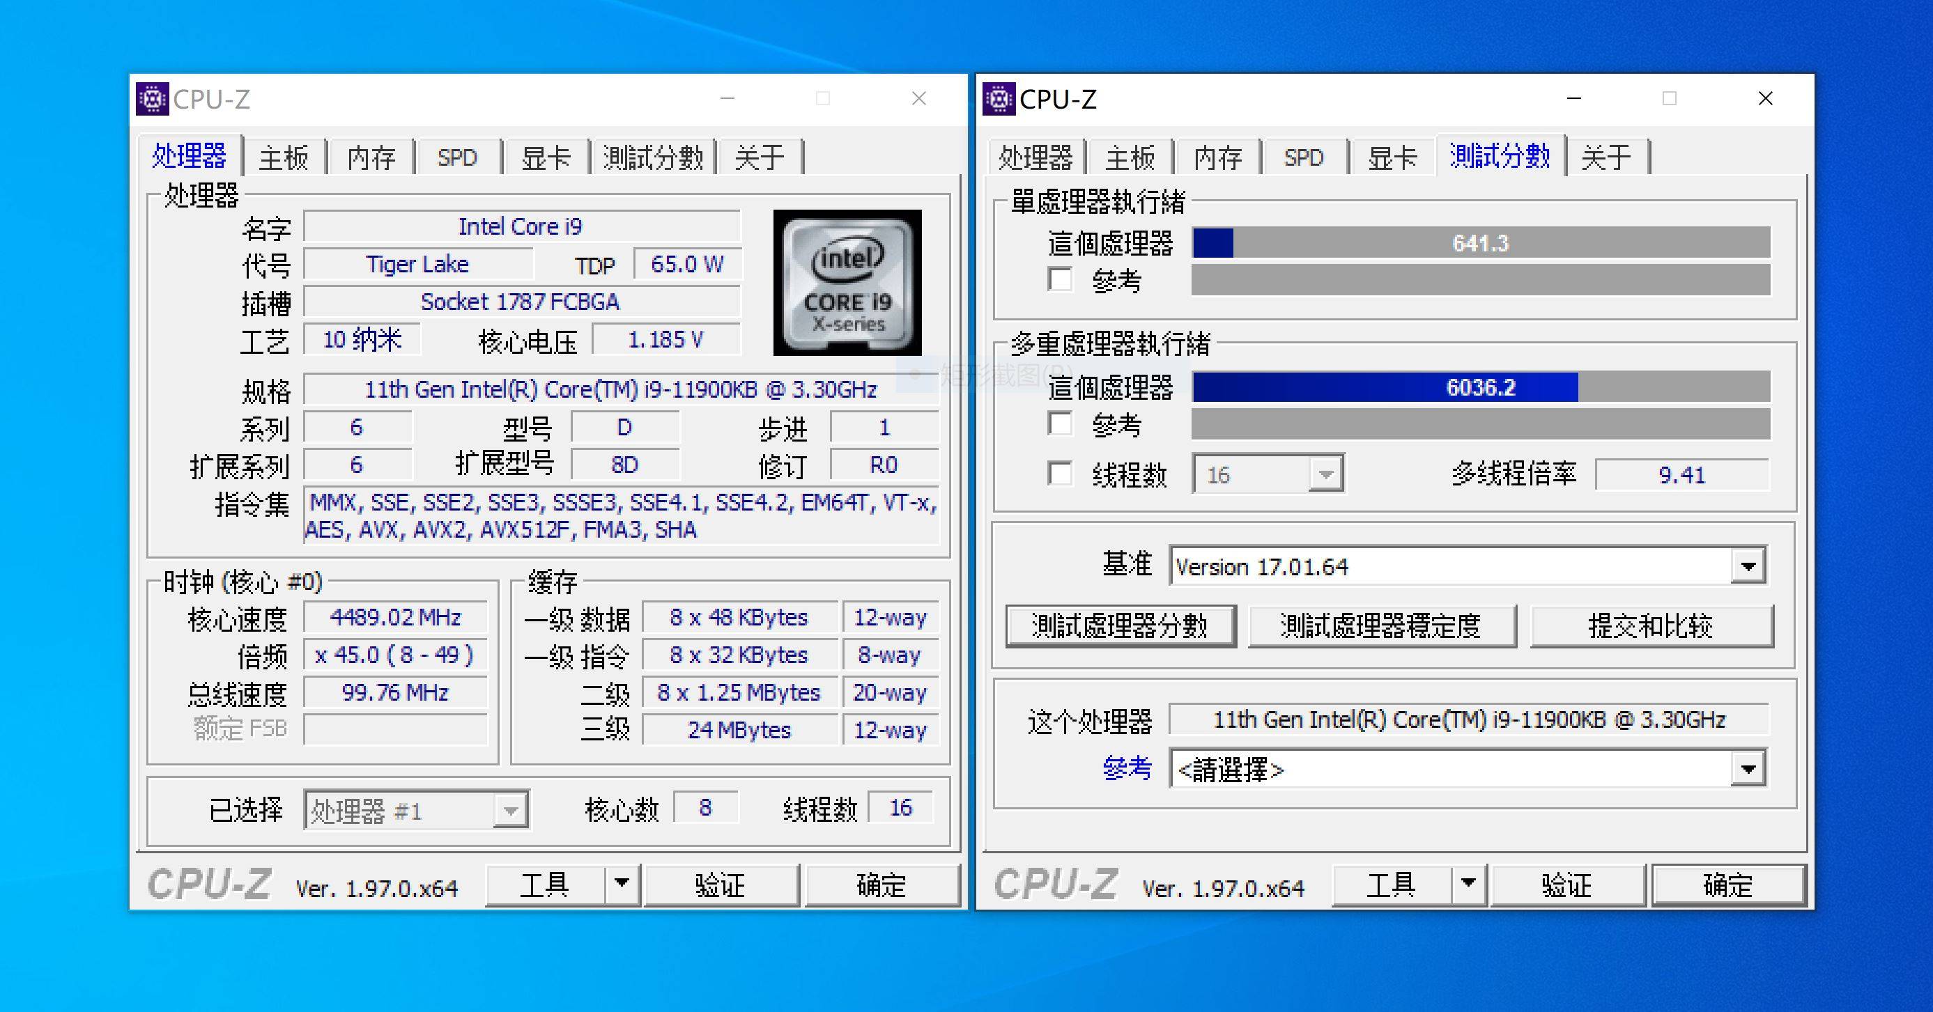Click the TDP value 65.0 W
The width and height of the screenshot is (1933, 1012).
pos(687,264)
